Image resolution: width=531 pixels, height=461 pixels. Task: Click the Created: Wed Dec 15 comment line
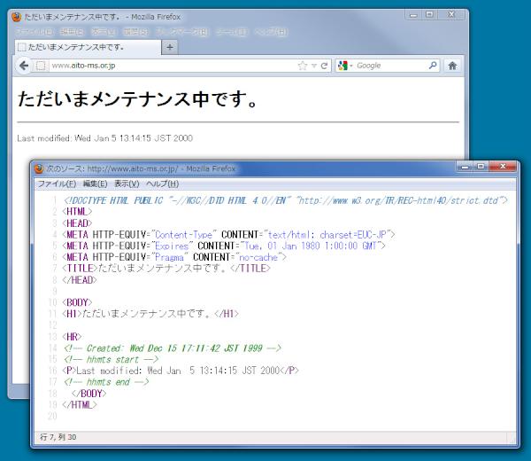coord(172,348)
